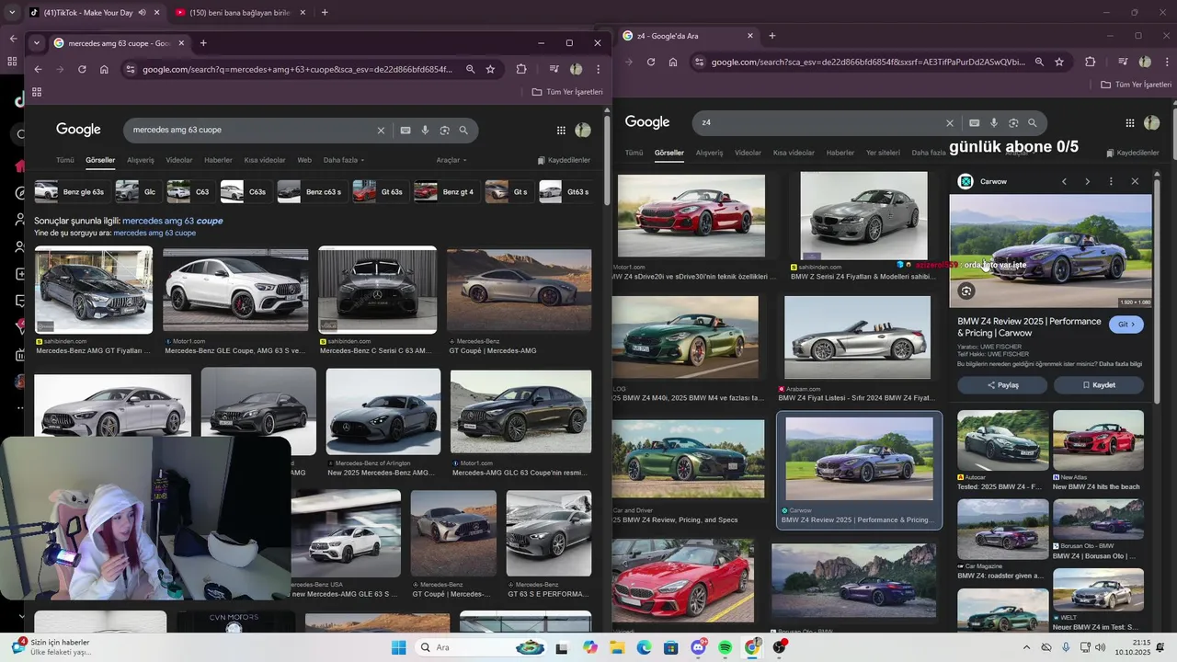Click the microphone voice search icon in the mercedes search box
This screenshot has height=662, width=1177.
425,131
